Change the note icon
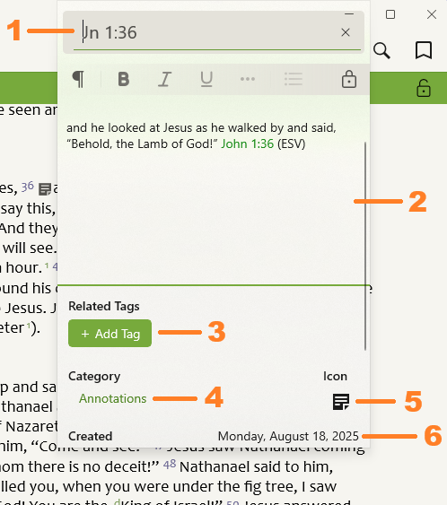Screen dimensions: 447x505 [x=341, y=402]
